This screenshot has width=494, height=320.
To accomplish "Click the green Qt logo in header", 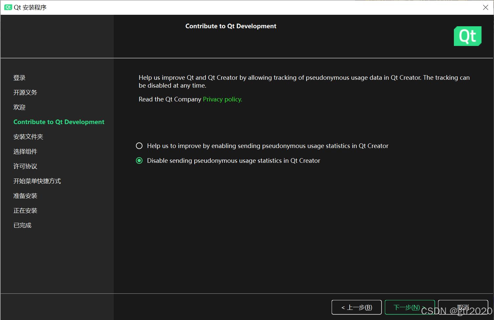I will [x=467, y=36].
